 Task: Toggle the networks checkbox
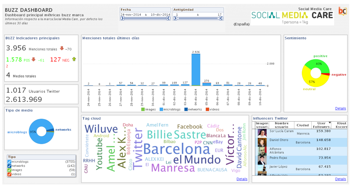[9, 166]
